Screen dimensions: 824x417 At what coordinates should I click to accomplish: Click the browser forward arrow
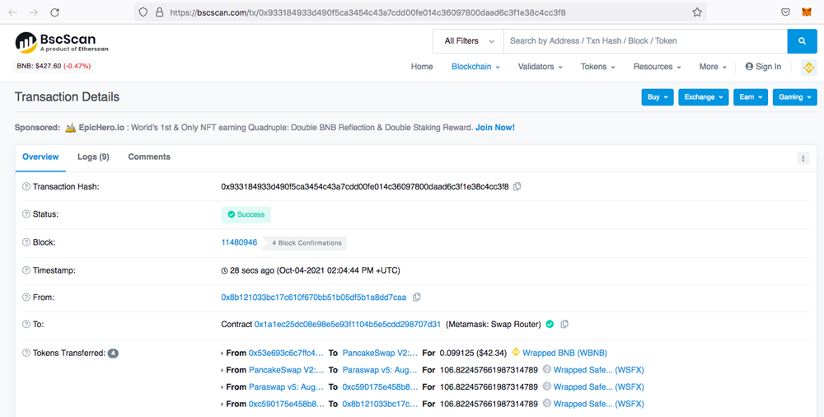pos(34,12)
